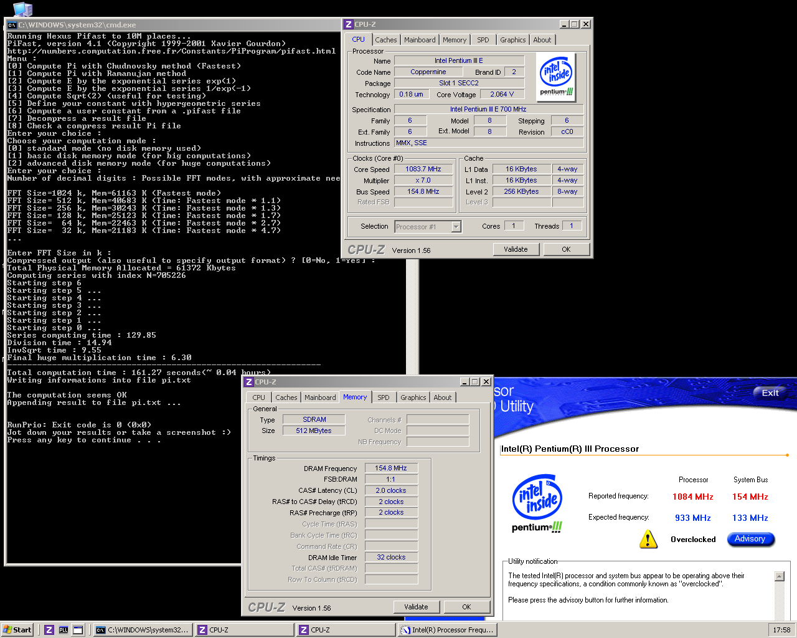
Task: Select CPU tab in CPU-Z memory timings window
Action: pyautogui.click(x=259, y=398)
